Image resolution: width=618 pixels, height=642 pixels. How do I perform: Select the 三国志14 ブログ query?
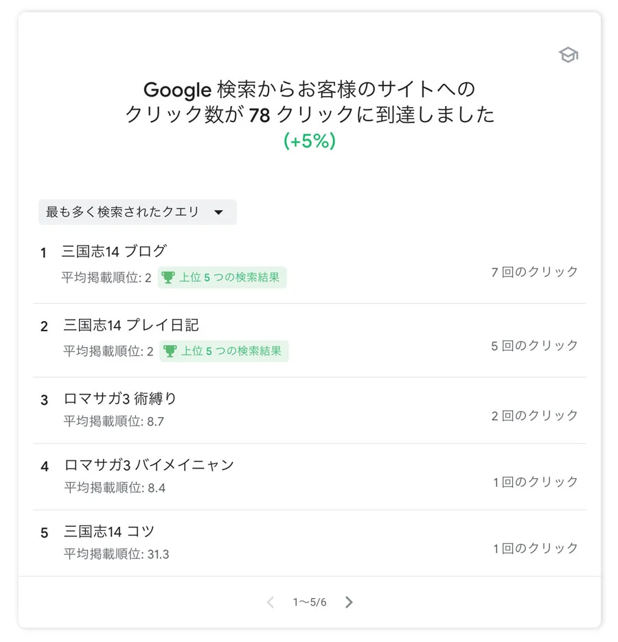[x=114, y=251]
